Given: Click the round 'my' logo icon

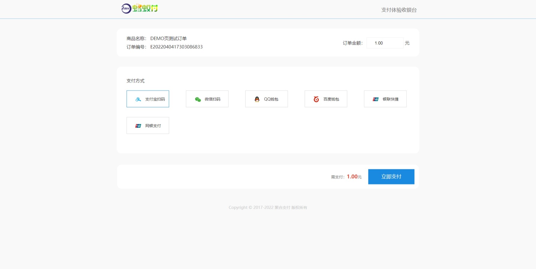Looking at the screenshot, I should coord(126,8).
